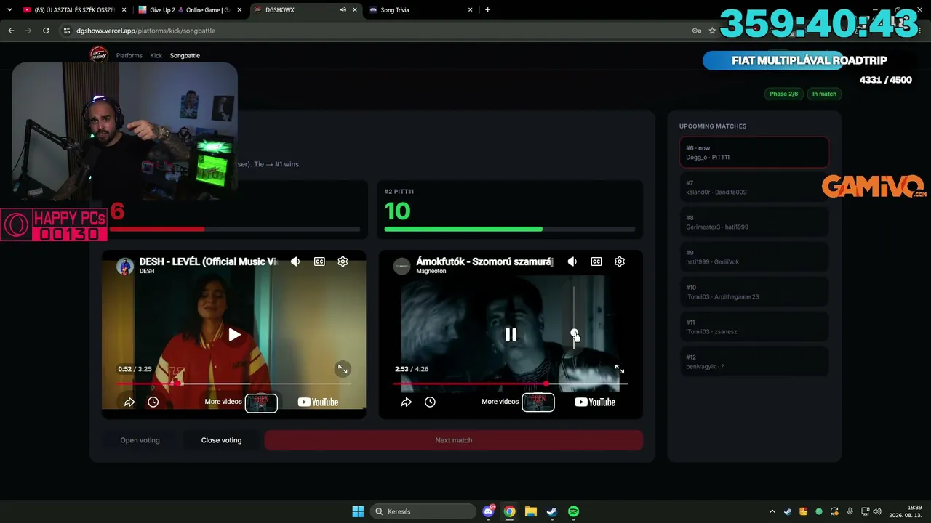Click the Open voting button
The width and height of the screenshot is (931, 523).
[140, 440]
